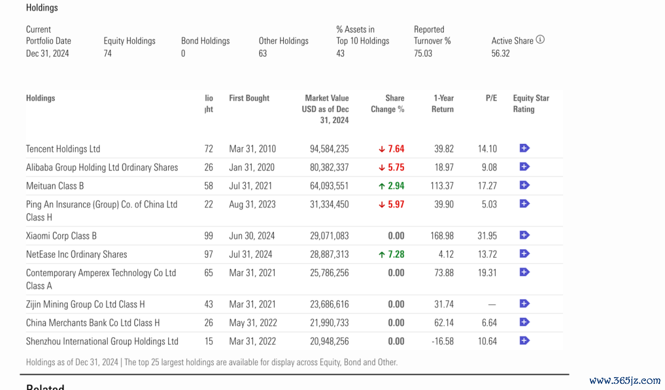665x390 pixels.
Task: Click Ping An's share change 5.97
Action: coord(392,205)
